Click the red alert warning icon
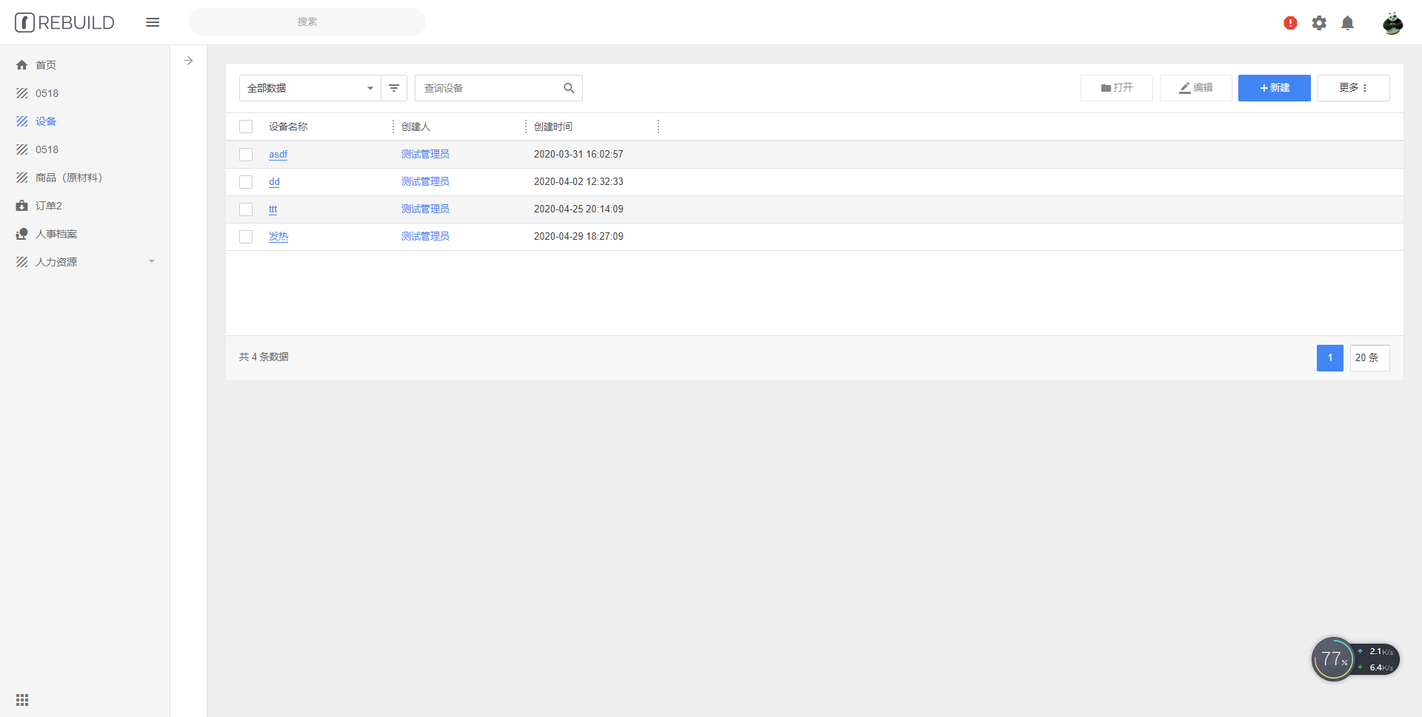 [1290, 23]
